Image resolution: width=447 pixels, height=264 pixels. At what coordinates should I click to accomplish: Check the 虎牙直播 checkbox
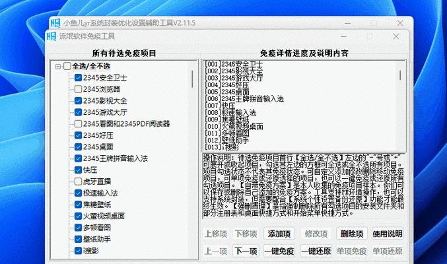[78, 181]
